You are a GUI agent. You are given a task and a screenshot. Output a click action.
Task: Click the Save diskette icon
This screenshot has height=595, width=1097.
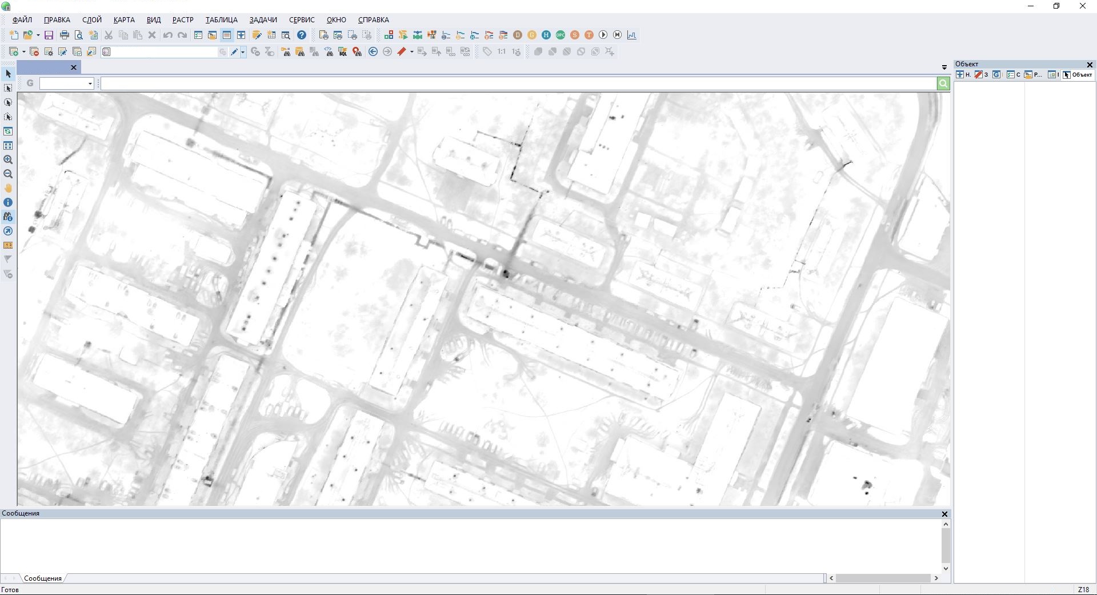click(49, 35)
